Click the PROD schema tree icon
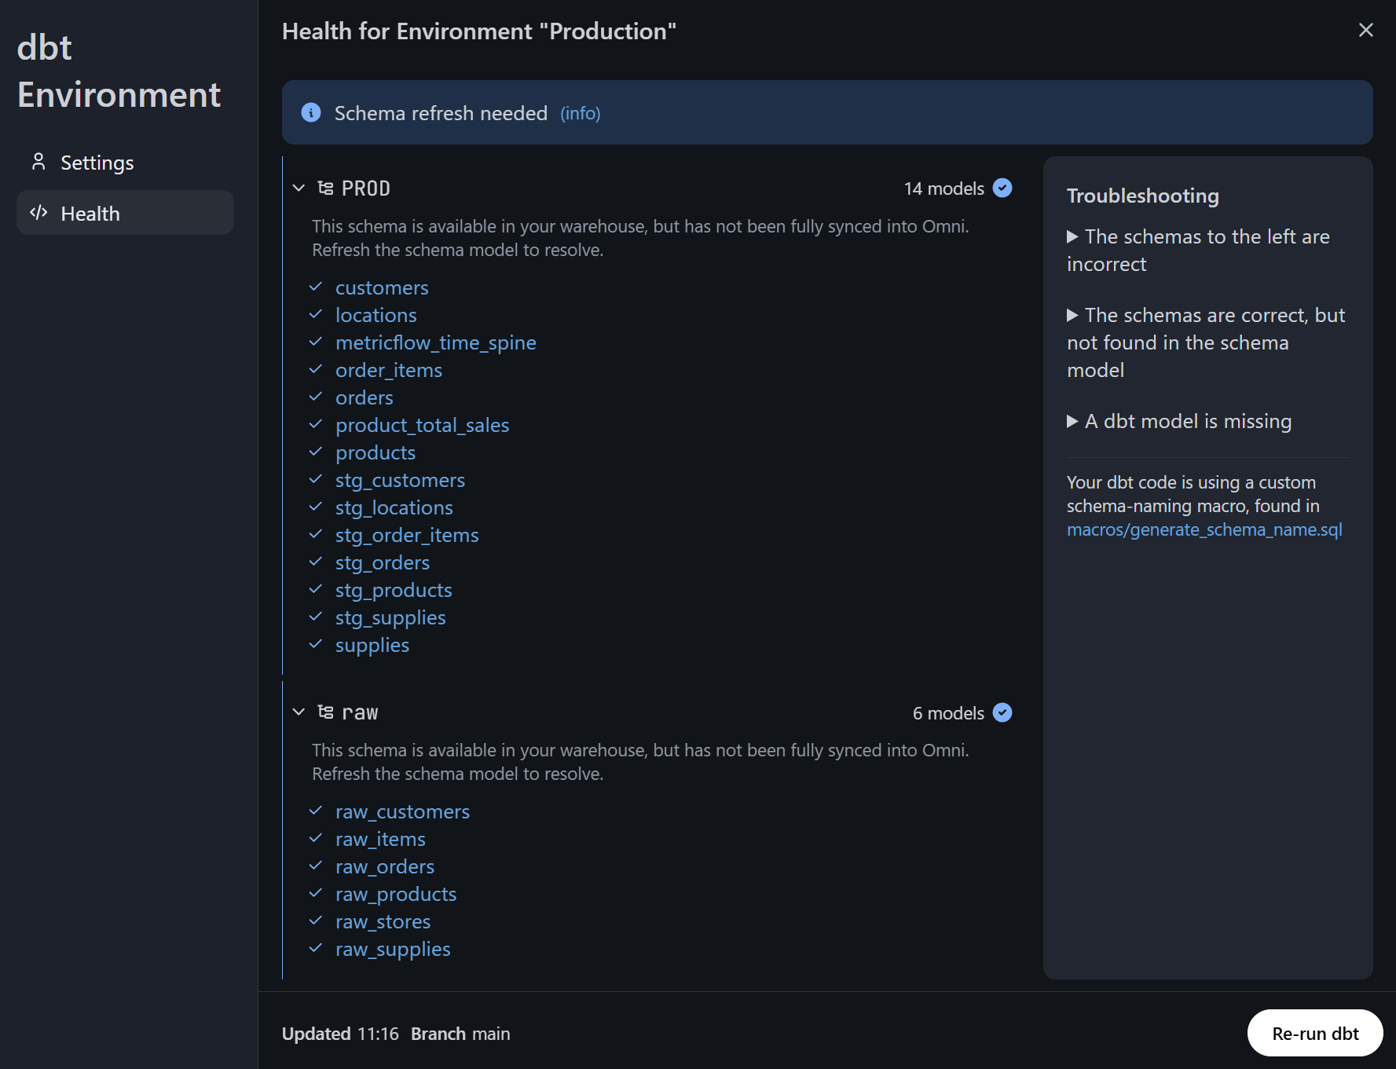The height and width of the screenshot is (1069, 1396). (325, 188)
